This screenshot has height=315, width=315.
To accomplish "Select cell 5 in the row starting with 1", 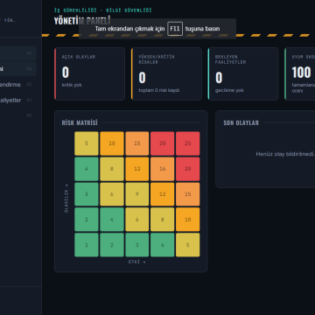I will click(x=188, y=245).
